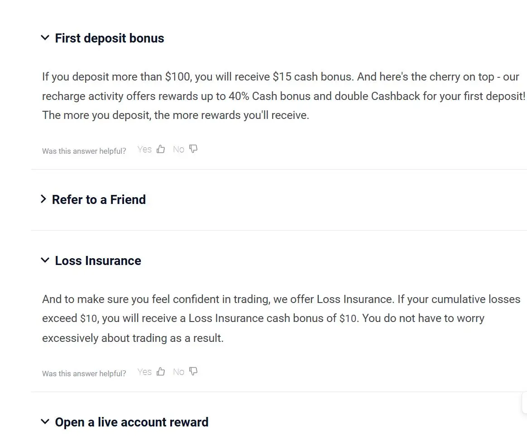Choose Yes text for Loss Insurance feedback

point(144,372)
